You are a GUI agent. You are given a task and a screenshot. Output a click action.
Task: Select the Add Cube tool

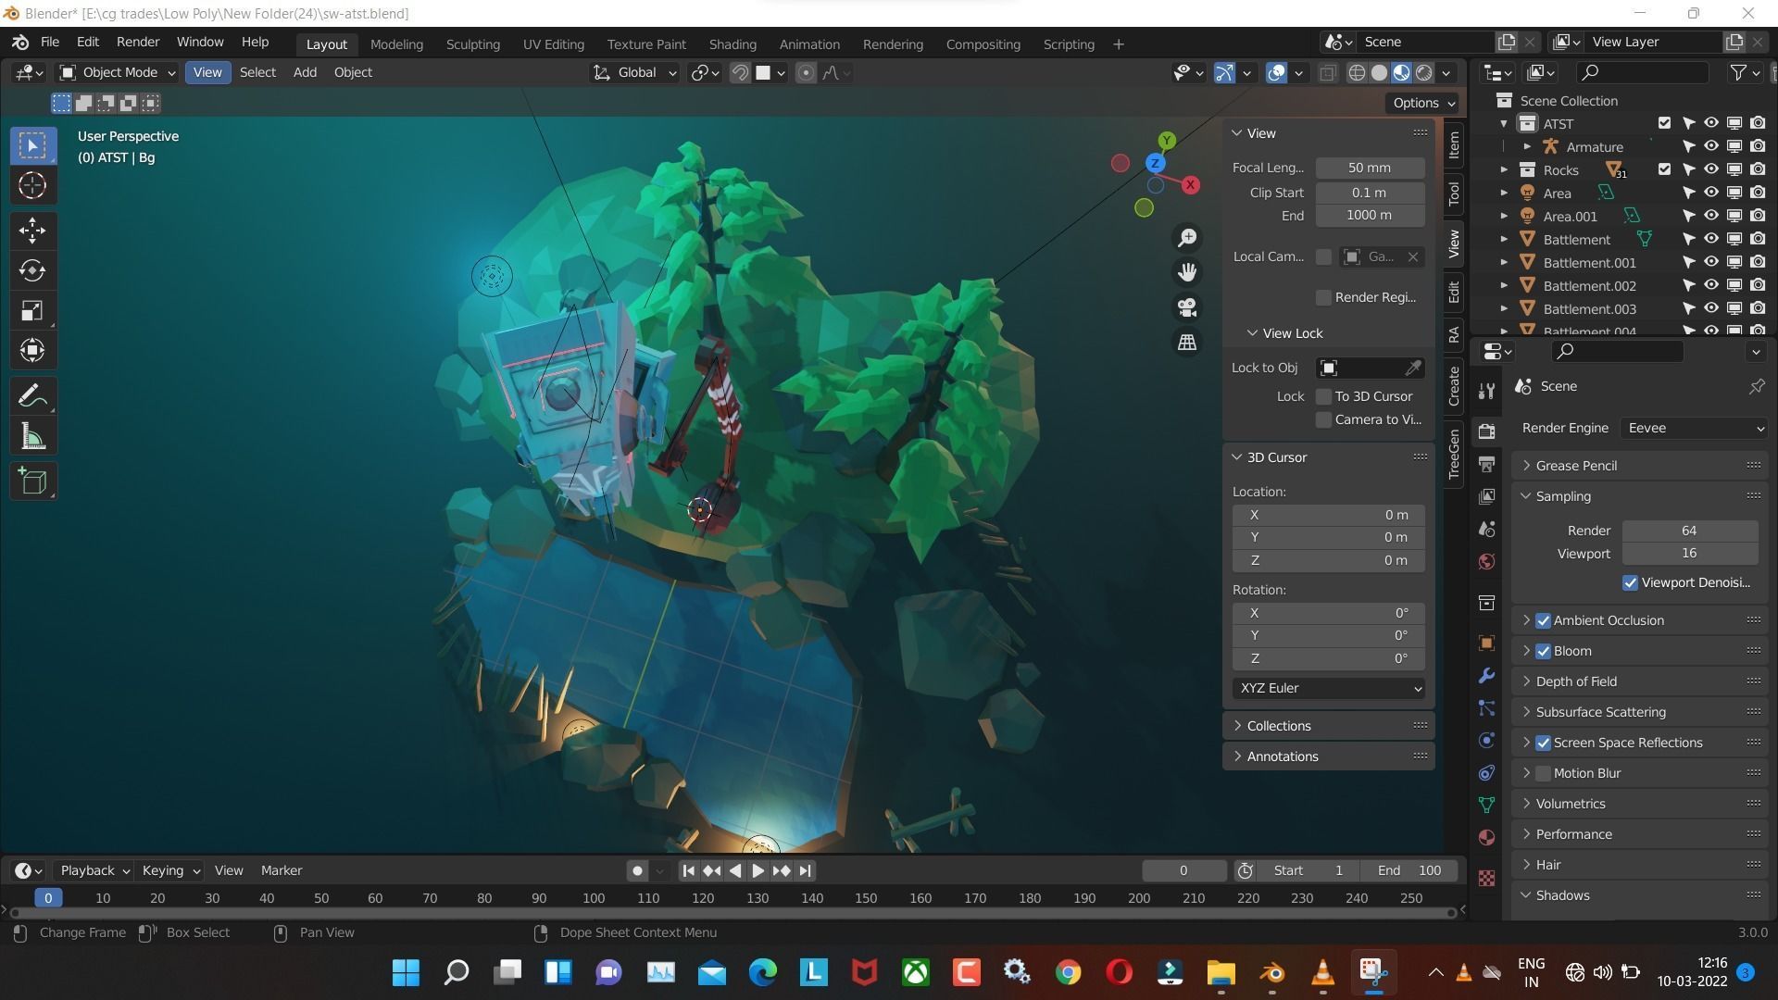pos(32,481)
